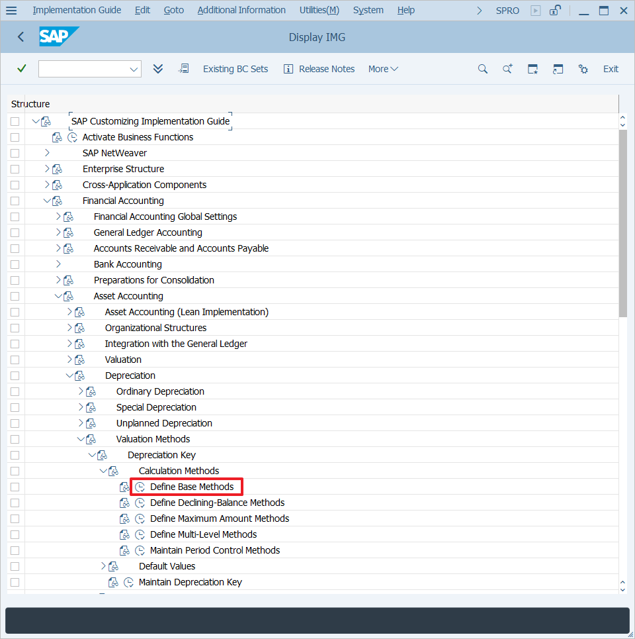Open the Utilities(M) menu
Image resolution: width=635 pixels, height=639 pixels.
point(319,10)
